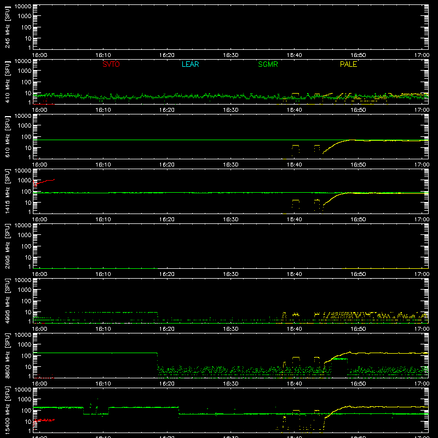Click the green SGMR station label
Screen dimensions: 438x438
click(268, 64)
